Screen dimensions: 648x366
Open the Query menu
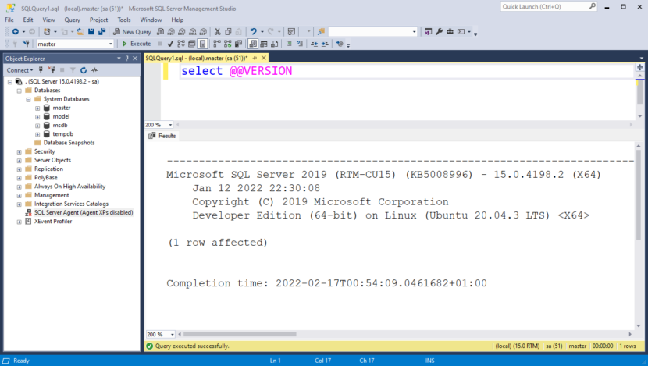pyautogui.click(x=72, y=20)
